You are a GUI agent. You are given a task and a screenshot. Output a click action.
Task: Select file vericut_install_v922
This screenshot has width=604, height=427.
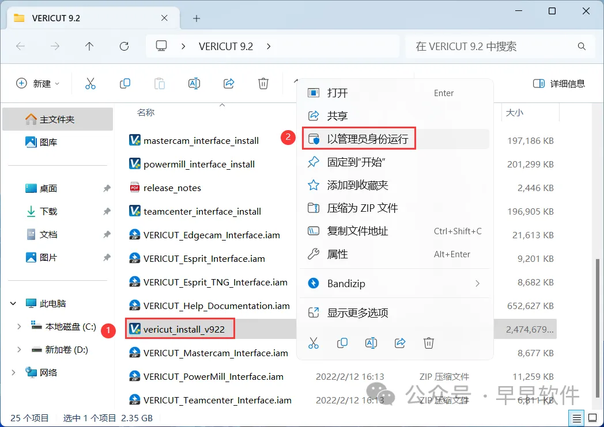(x=184, y=329)
